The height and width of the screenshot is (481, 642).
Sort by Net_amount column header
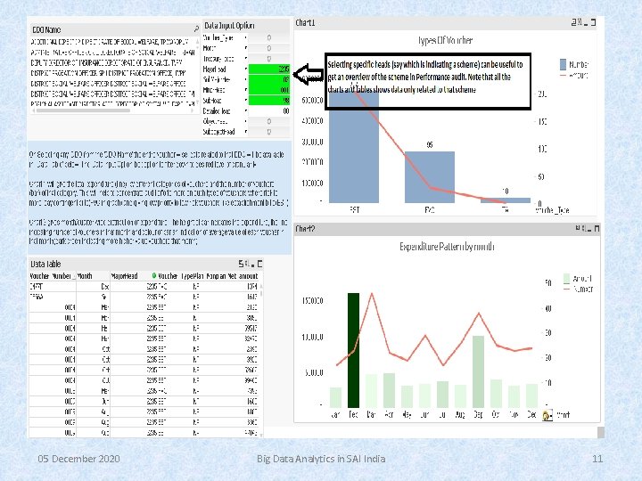[x=243, y=276]
